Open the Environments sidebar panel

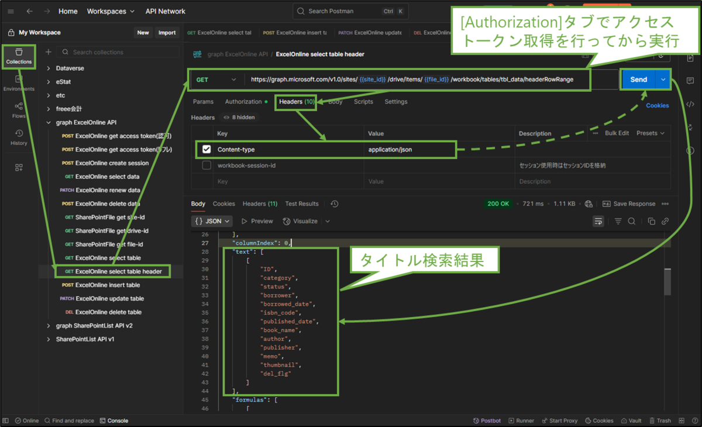click(x=19, y=83)
